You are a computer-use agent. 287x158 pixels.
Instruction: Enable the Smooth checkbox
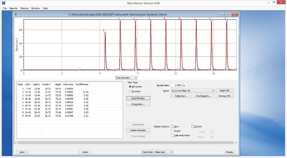point(193,127)
